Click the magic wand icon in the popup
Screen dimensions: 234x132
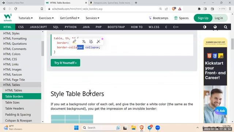pos(98,41)
